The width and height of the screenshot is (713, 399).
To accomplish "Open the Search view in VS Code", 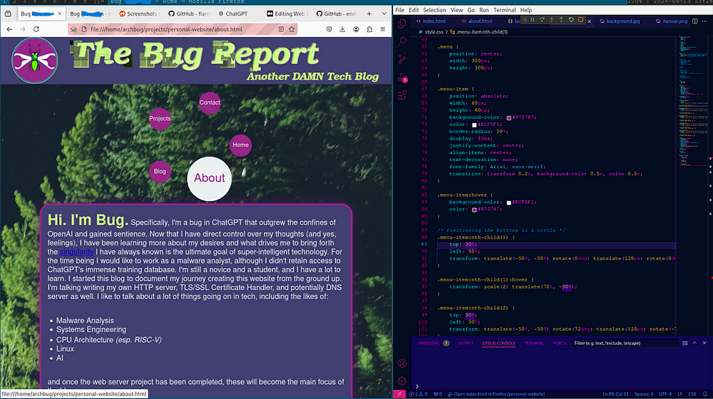I will (402, 41).
